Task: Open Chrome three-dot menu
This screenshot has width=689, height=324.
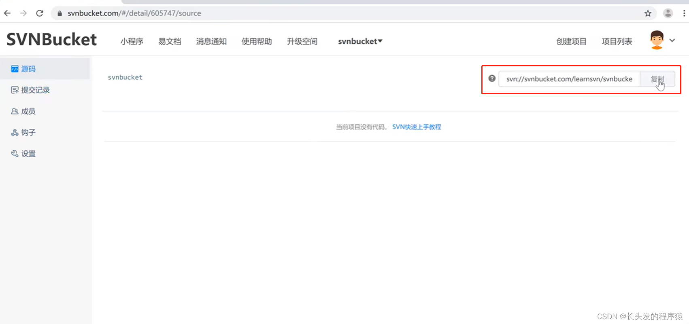Action: coord(684,13)
